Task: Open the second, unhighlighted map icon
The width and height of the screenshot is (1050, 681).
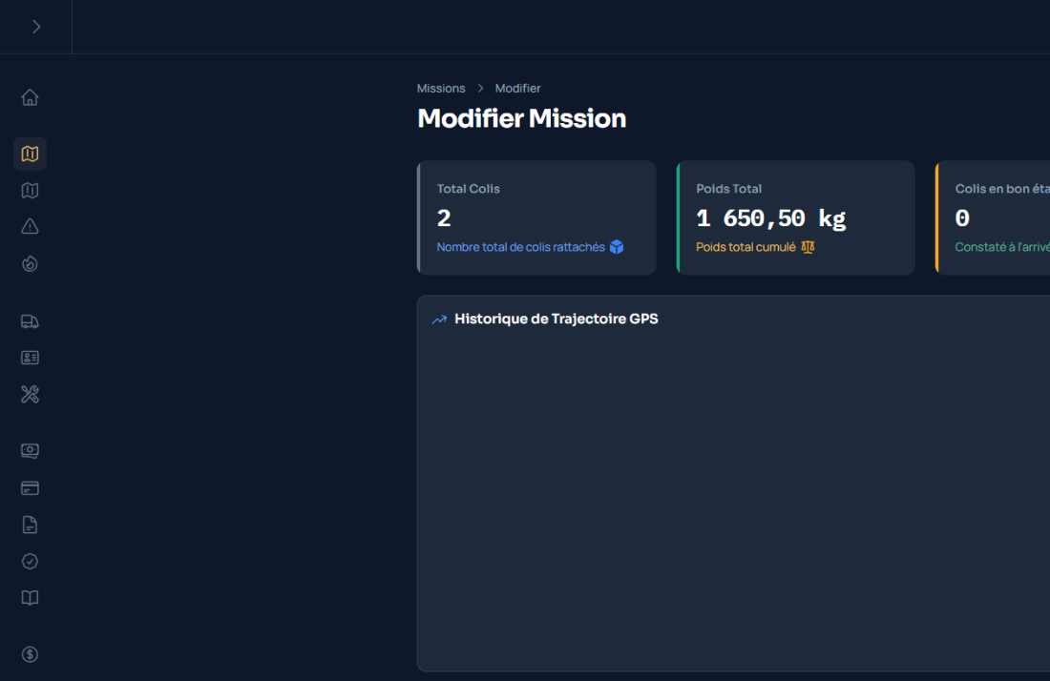Action: tap(30, 191)
